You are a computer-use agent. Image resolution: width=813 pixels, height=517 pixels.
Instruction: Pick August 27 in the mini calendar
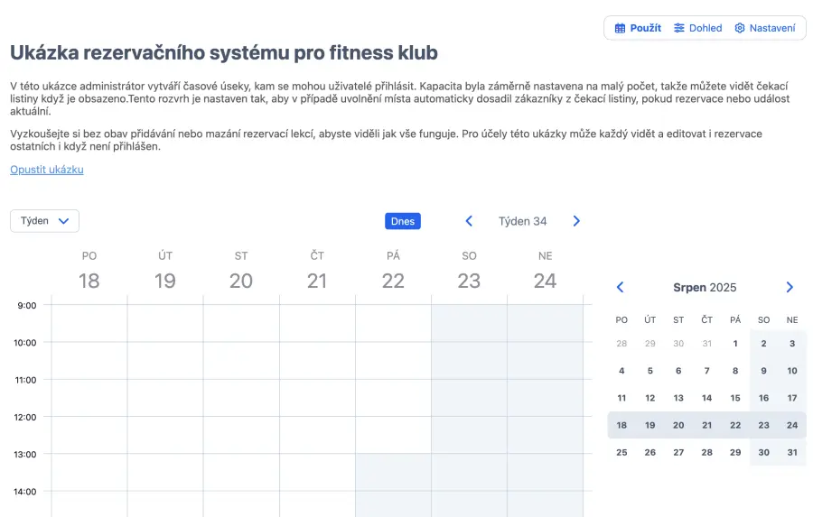pyautogui.click(x=678, y=452)
